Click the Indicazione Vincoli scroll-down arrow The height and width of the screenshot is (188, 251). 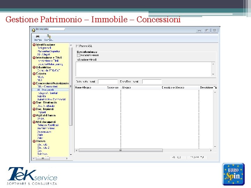pyautogui.click(x=213, y=74)
